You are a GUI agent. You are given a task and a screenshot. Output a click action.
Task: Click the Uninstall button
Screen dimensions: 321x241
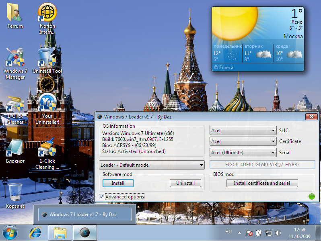coord(185,183)
